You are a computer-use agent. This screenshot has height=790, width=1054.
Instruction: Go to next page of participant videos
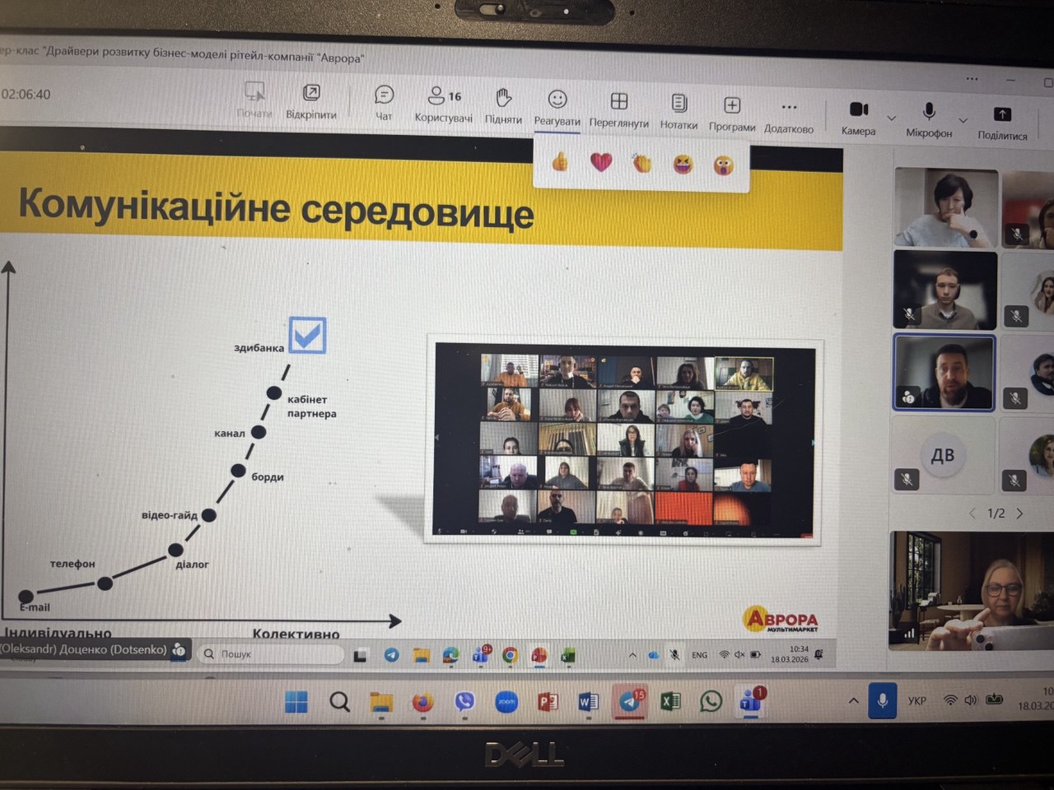1020,513
